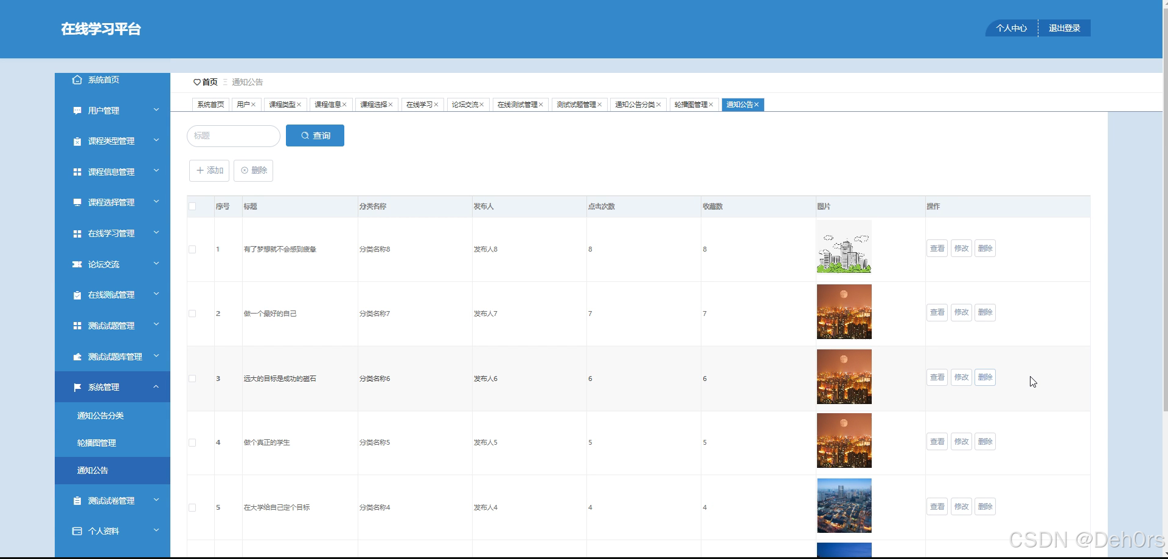Click 退出登录 to log out
Screen dimensions: 1168x559
point(1065,28)
